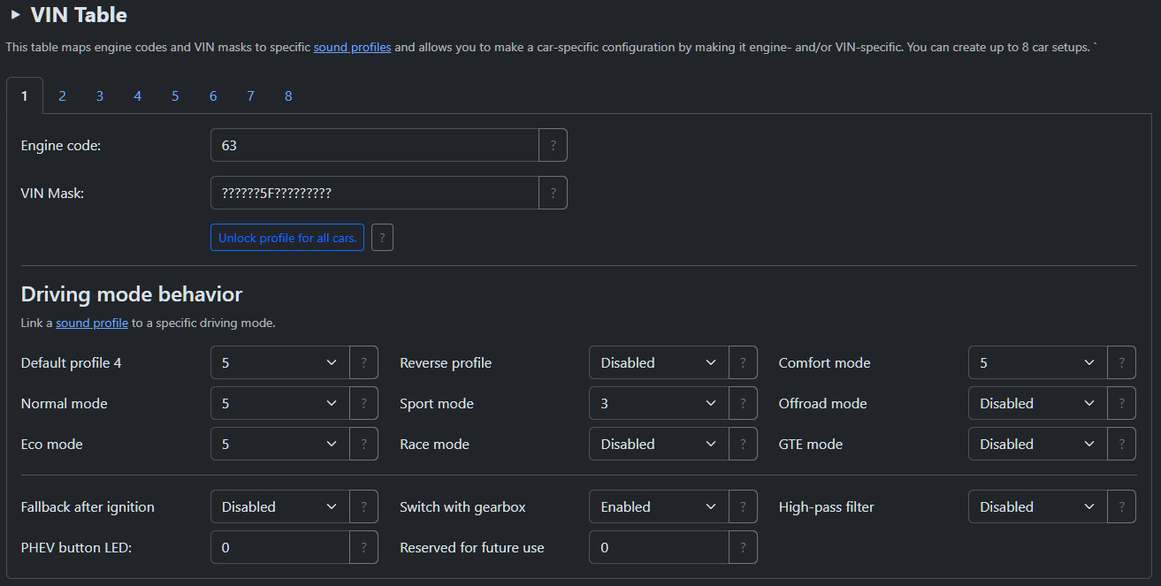This screenshot has height=586, width=1161.
Task: Open the GTE mode dropdown
Action: pyautogui.click(x=1038, y=444)
